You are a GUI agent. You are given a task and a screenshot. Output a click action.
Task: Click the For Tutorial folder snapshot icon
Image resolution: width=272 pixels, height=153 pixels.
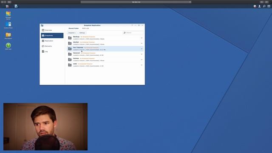(x=70, y=49)
